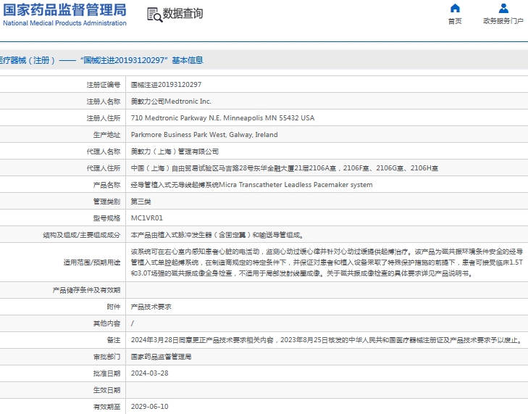Click the page title containing 国械注进20193120297 基本信息
Image resolution: width=528 pixels, height=414 pixels.
[101, 60]
